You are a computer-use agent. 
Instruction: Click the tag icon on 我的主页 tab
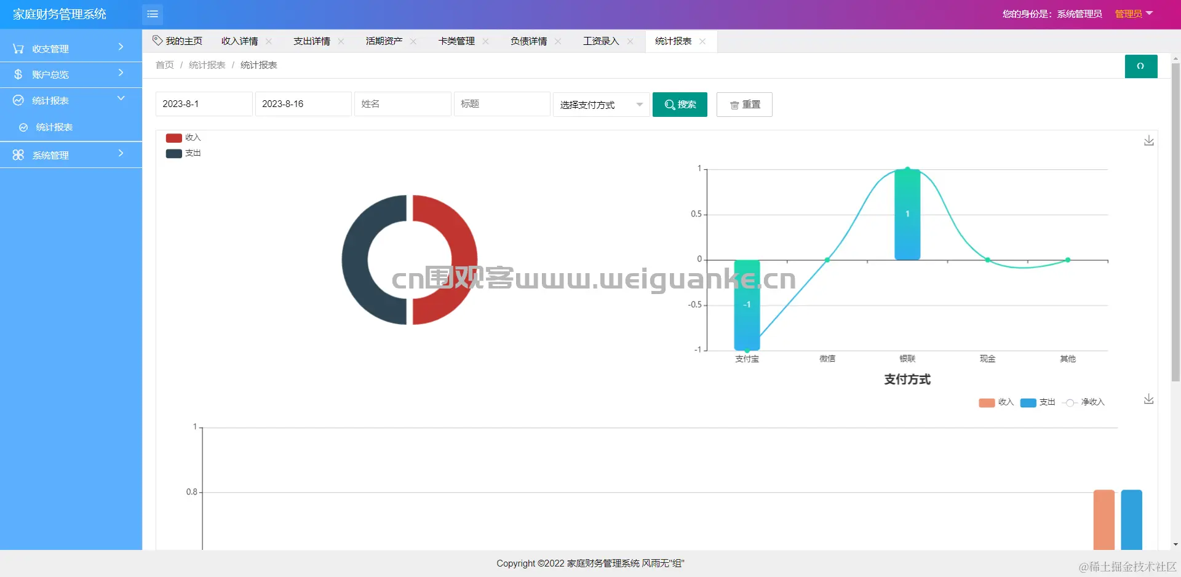pos(157,41)
